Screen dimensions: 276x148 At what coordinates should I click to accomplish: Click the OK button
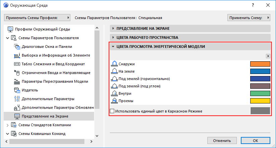[256, 141]
